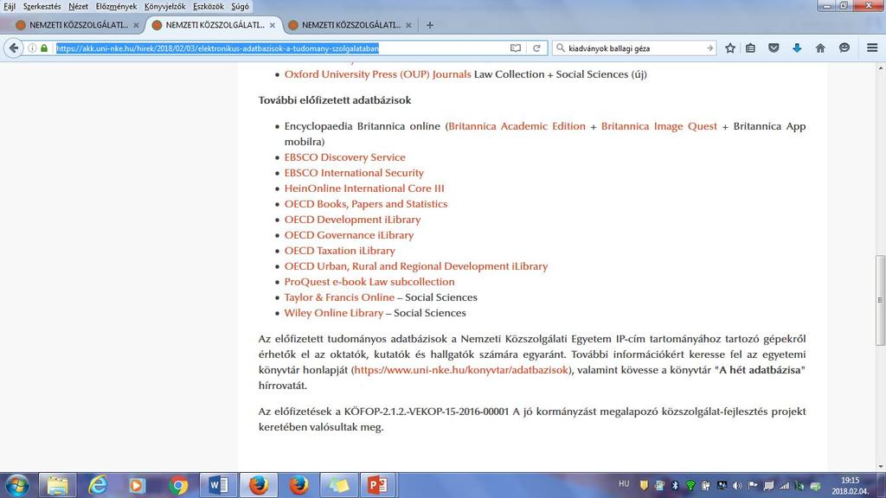Open a new tab with the plus button
The height and width of the screenshot is (498, 886).
(429, 25)
